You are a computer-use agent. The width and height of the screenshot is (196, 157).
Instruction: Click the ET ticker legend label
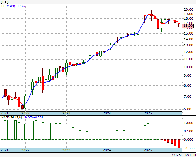[3, 6]
